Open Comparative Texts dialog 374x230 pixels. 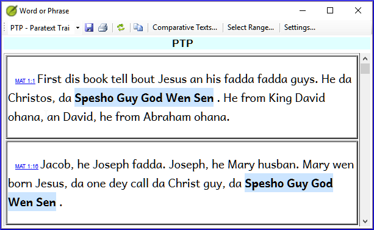tap(185, 27)
